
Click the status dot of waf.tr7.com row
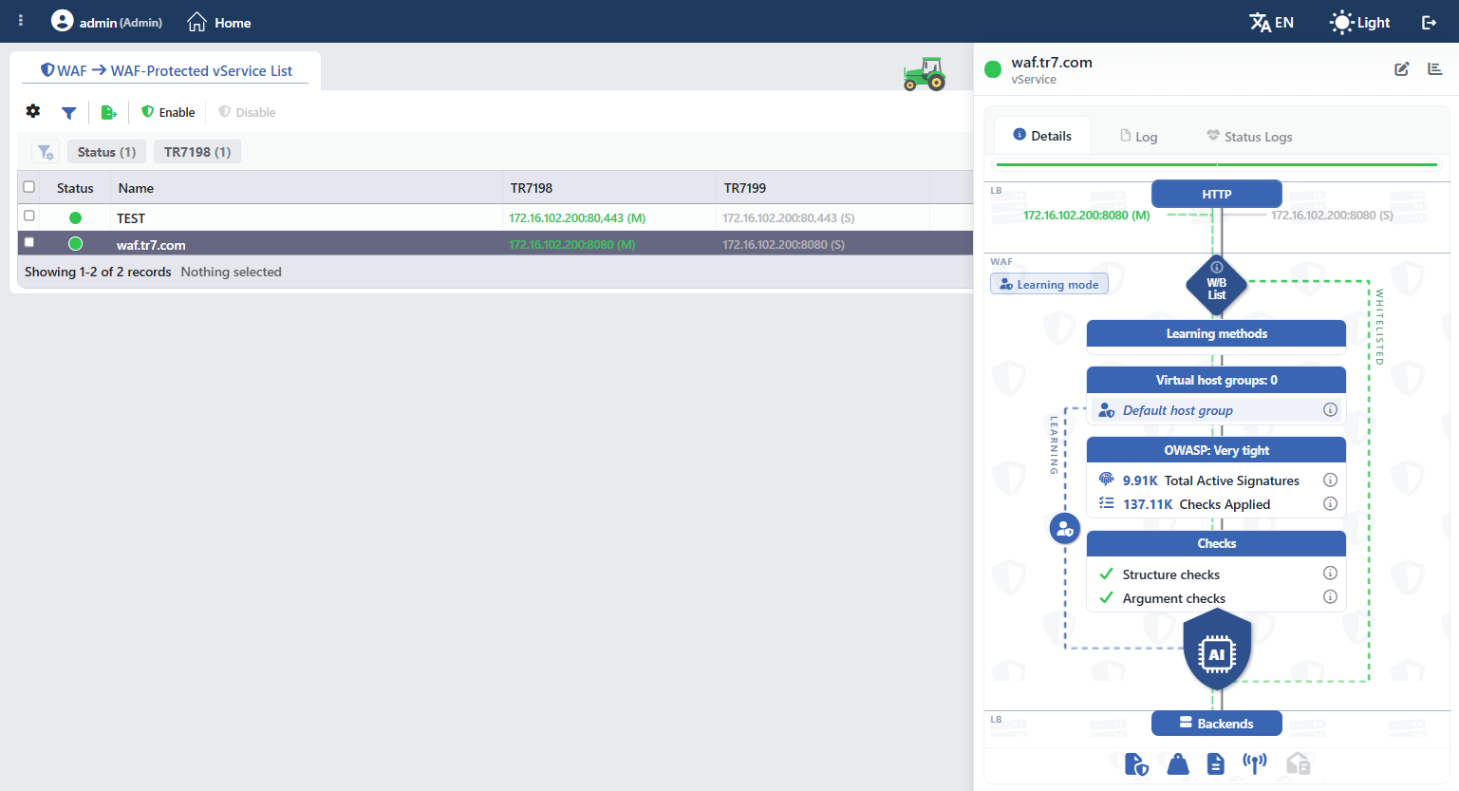tap(75, 244)
